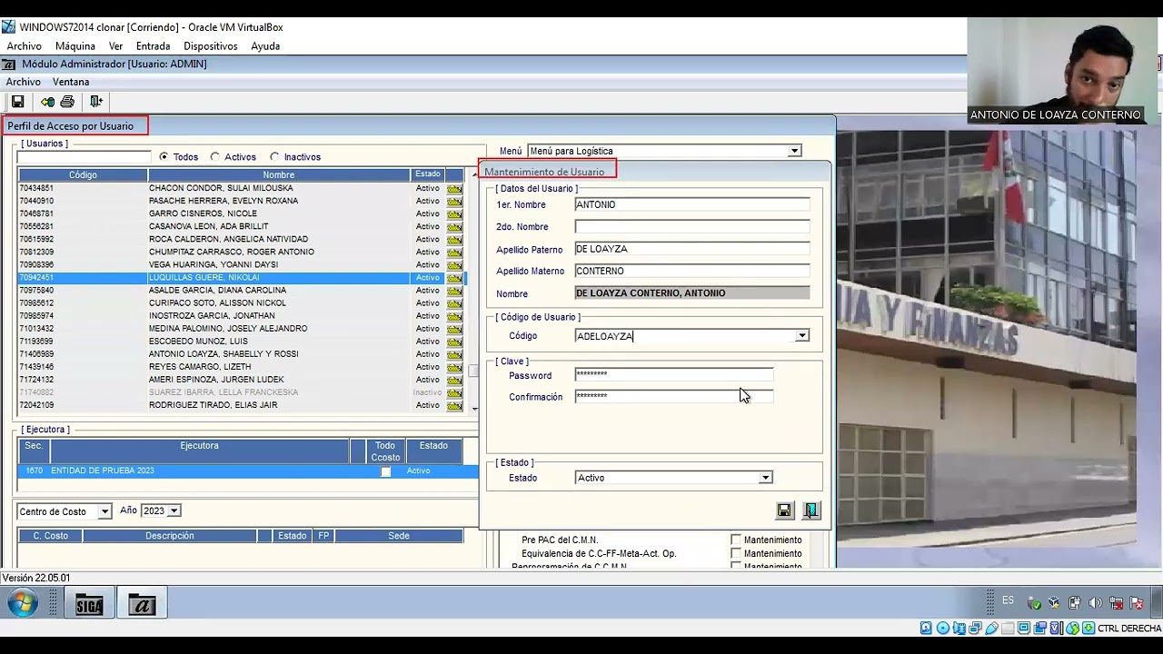Viewport: 1163px width, 654px height.
Task: Open the Ayuda menu
Action: [265, 45]
